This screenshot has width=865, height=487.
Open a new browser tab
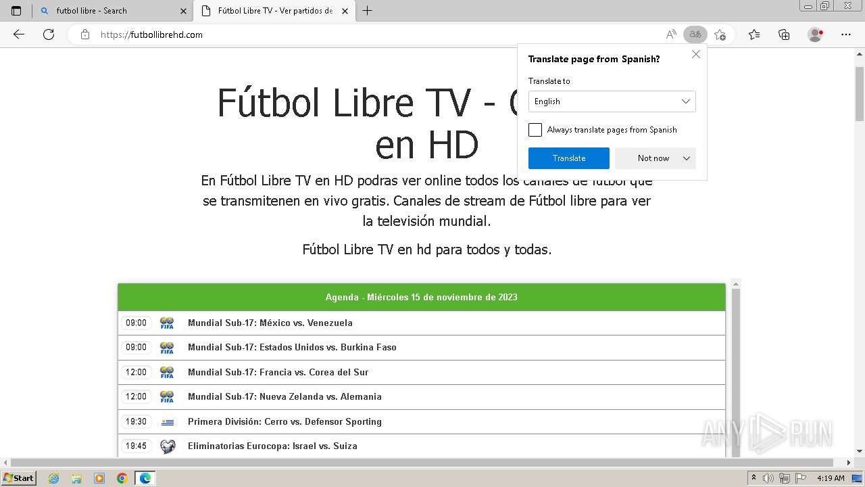pyautogui.click(x=368, y=11)
